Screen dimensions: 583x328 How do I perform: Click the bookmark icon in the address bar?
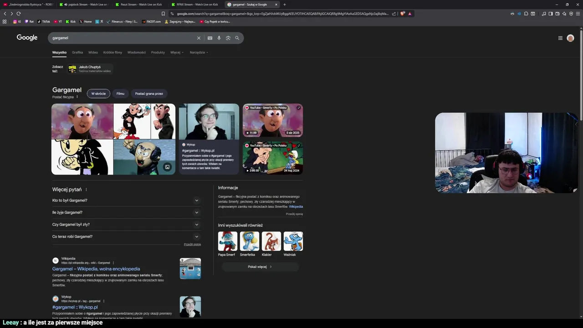[x=163, y=14]
